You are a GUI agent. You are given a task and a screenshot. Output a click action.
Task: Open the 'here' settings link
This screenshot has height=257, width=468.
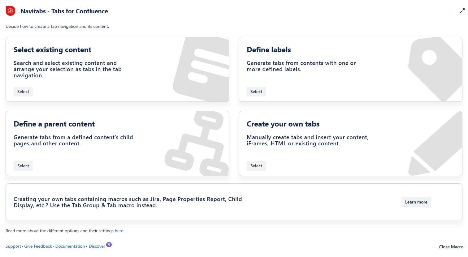(x=119, y=231)
